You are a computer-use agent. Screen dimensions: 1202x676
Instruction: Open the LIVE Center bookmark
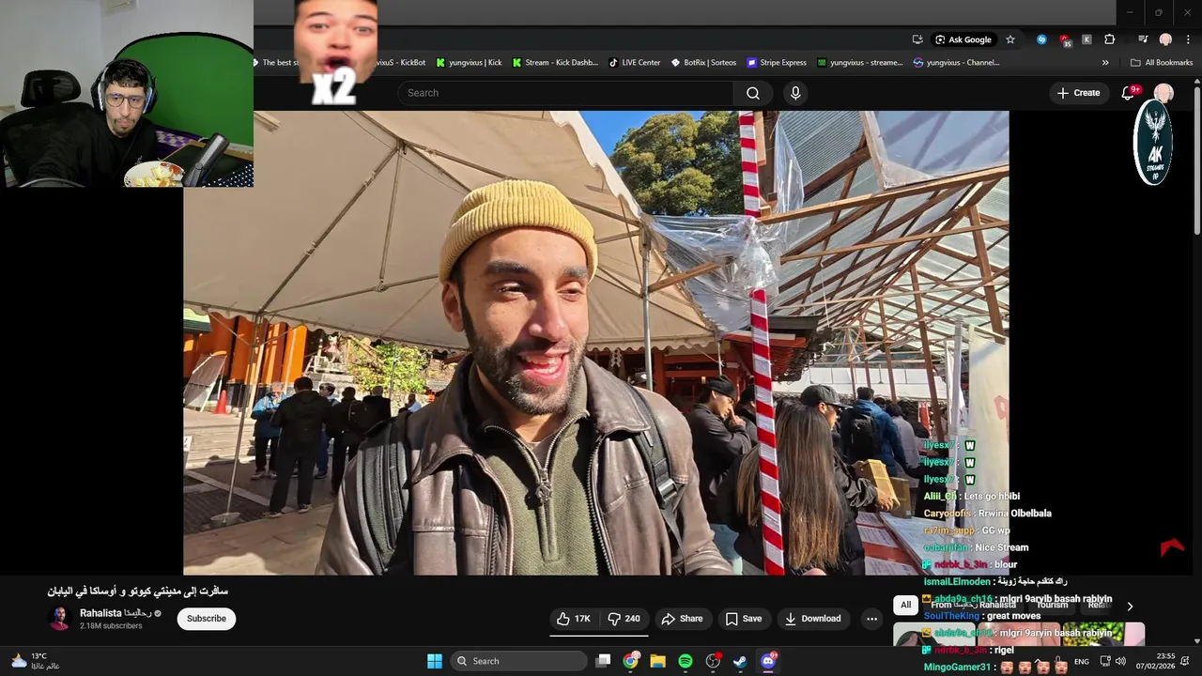click(x=634, y=63)
